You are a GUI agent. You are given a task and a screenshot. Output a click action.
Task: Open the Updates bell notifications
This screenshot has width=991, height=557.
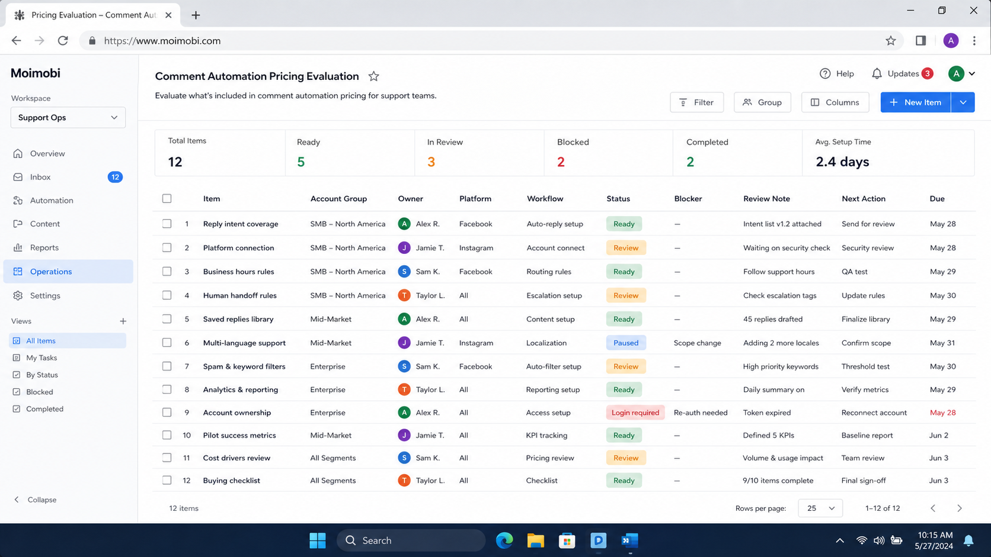pyautogui.click(x=877, y=73)
